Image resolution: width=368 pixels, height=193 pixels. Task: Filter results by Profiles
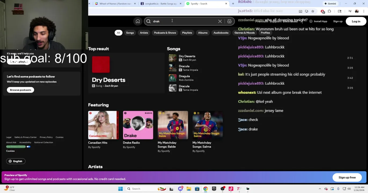click(x=265, y=33)
